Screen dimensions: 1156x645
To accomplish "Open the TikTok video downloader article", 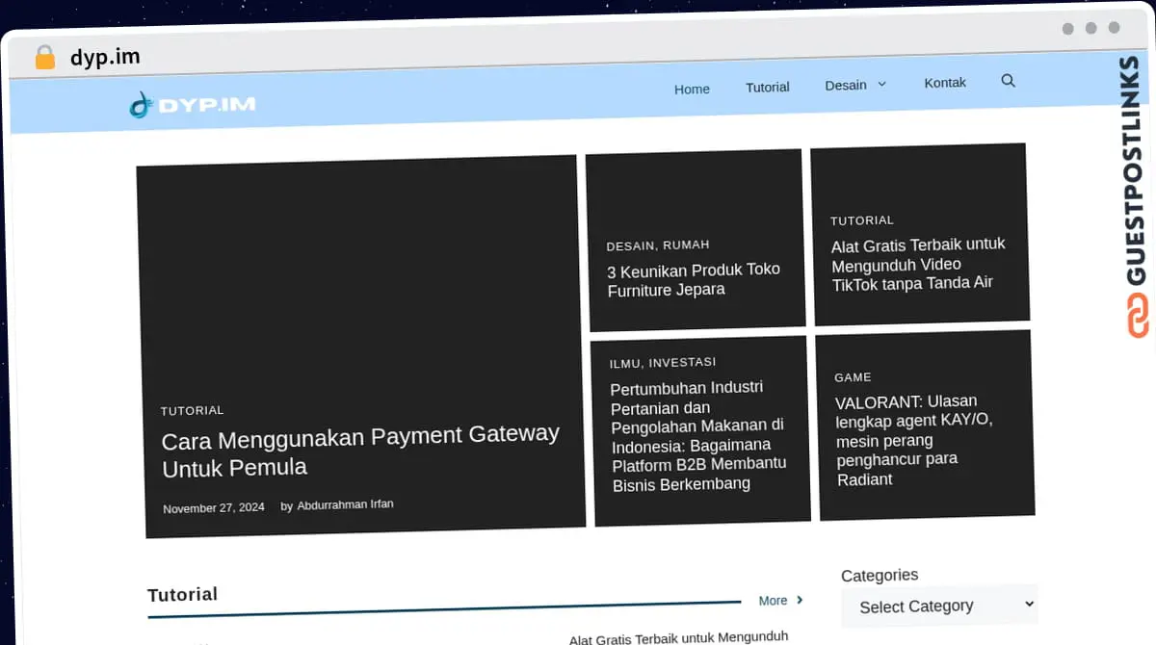I will (x=918, y=264).
